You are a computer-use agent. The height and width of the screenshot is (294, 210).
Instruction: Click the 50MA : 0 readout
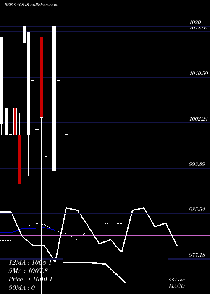coord(22,288)
